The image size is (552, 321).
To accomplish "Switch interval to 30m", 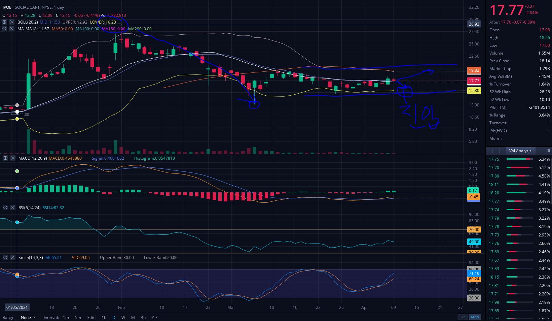I will pyautogui.click(x=91, y=317).
